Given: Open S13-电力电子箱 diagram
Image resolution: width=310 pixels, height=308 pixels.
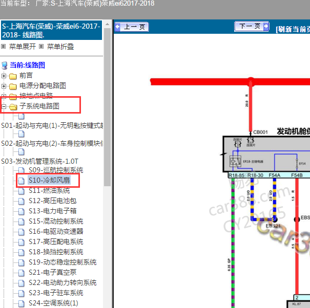Looking at the screenshot, I should click(53, 211).
